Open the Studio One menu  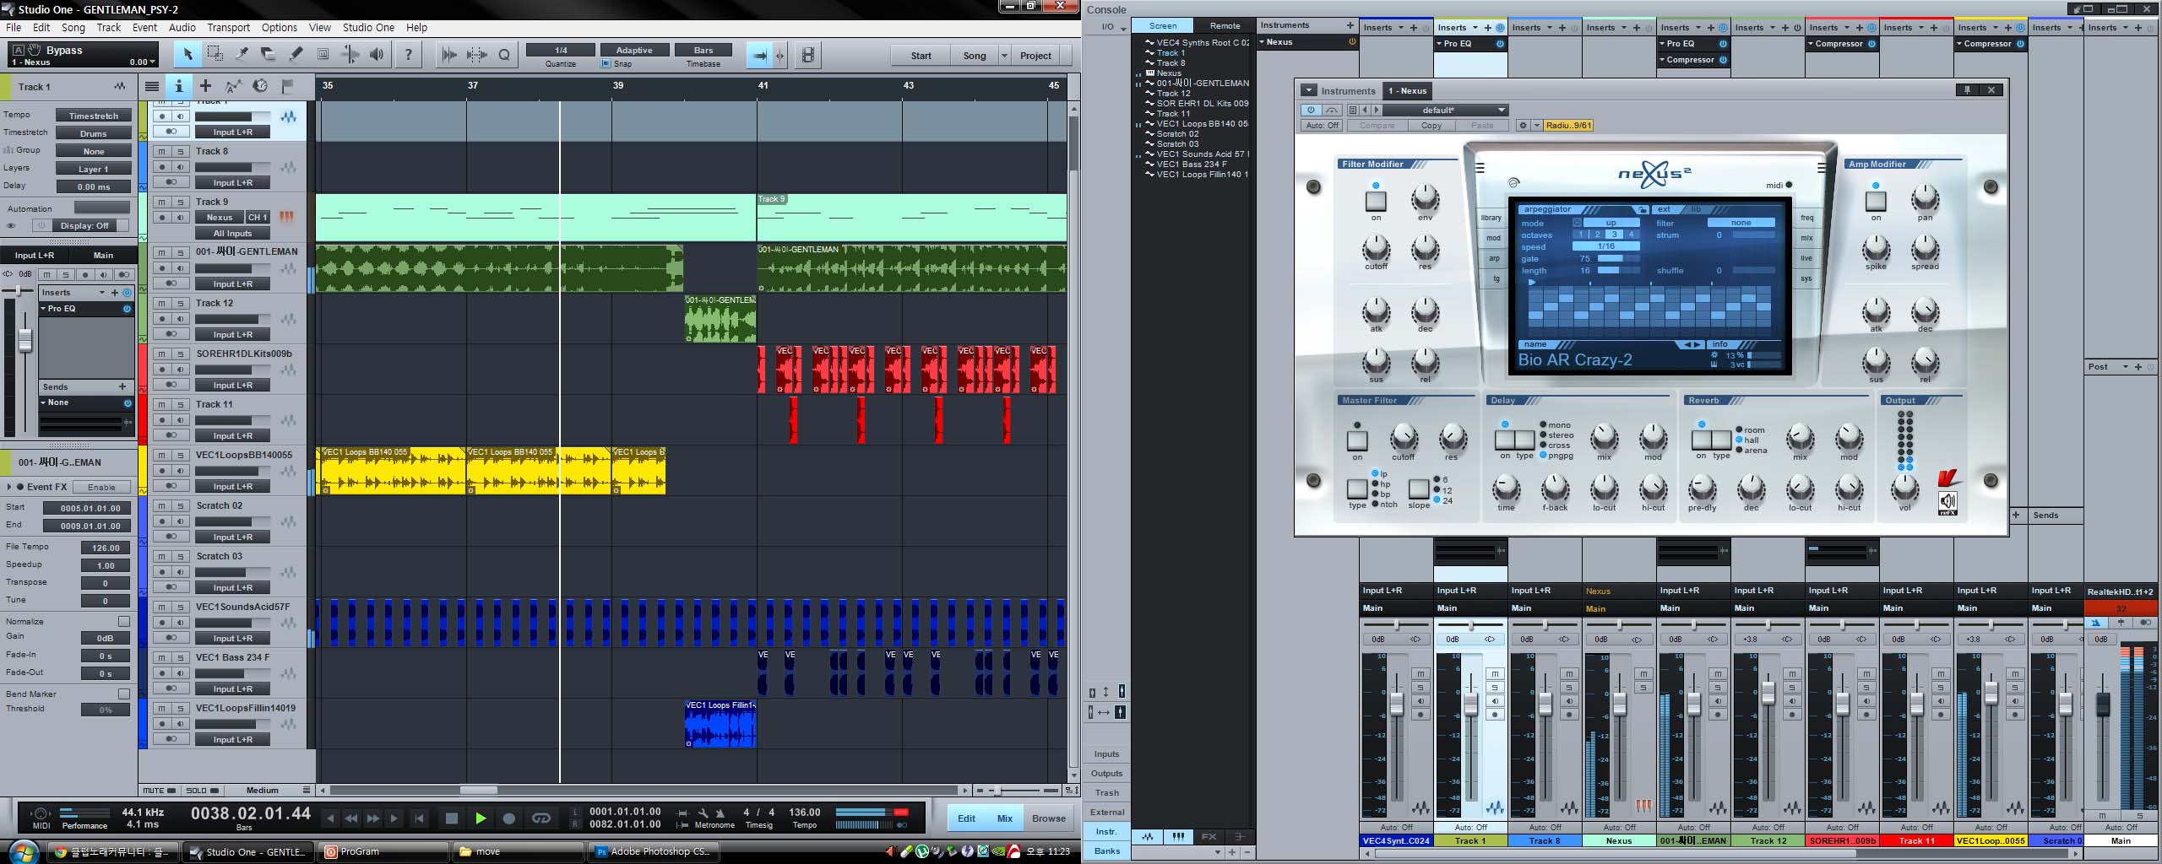click(368, 27)
